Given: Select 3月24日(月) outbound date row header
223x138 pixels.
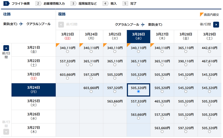Looking at the screenshot, I should pyautogui.click(x=33, y=90).
